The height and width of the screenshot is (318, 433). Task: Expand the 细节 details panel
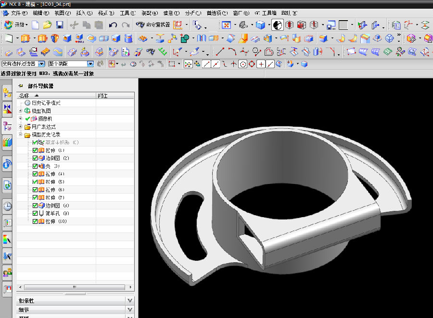[x=129, y=310]
